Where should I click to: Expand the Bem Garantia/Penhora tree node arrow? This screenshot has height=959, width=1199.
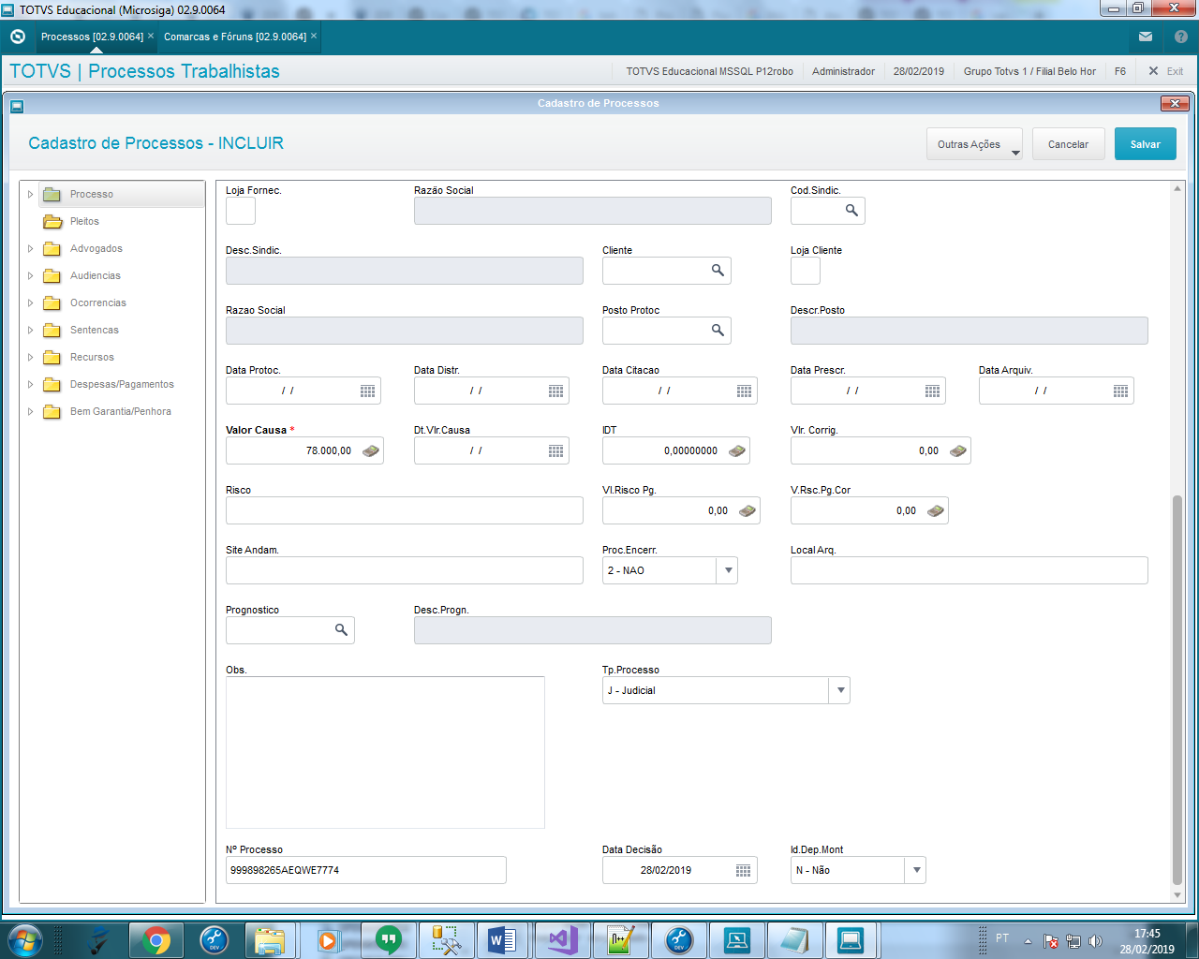tap(30, 412)
